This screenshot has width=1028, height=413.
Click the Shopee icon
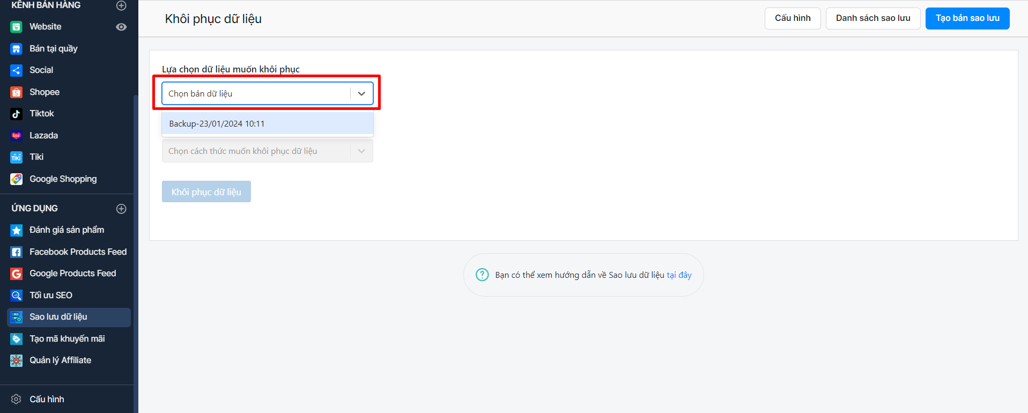17,92
